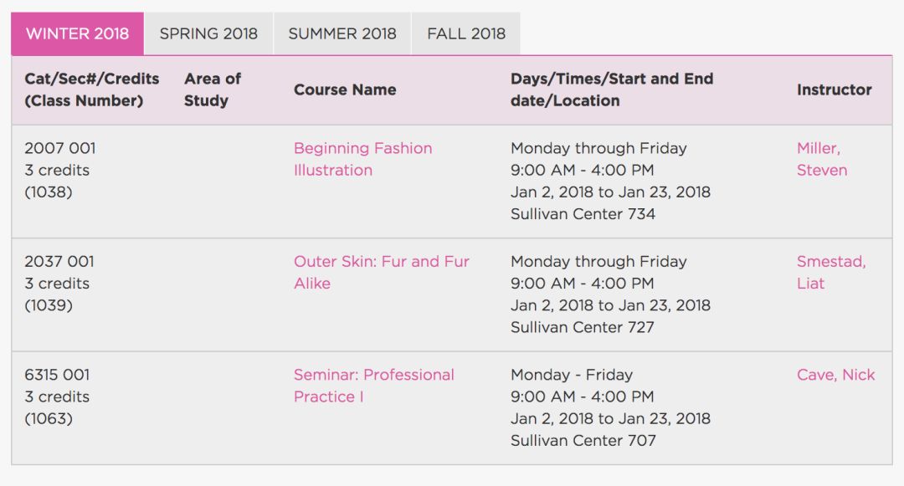Click the Instructor column header

pos(834,90)
